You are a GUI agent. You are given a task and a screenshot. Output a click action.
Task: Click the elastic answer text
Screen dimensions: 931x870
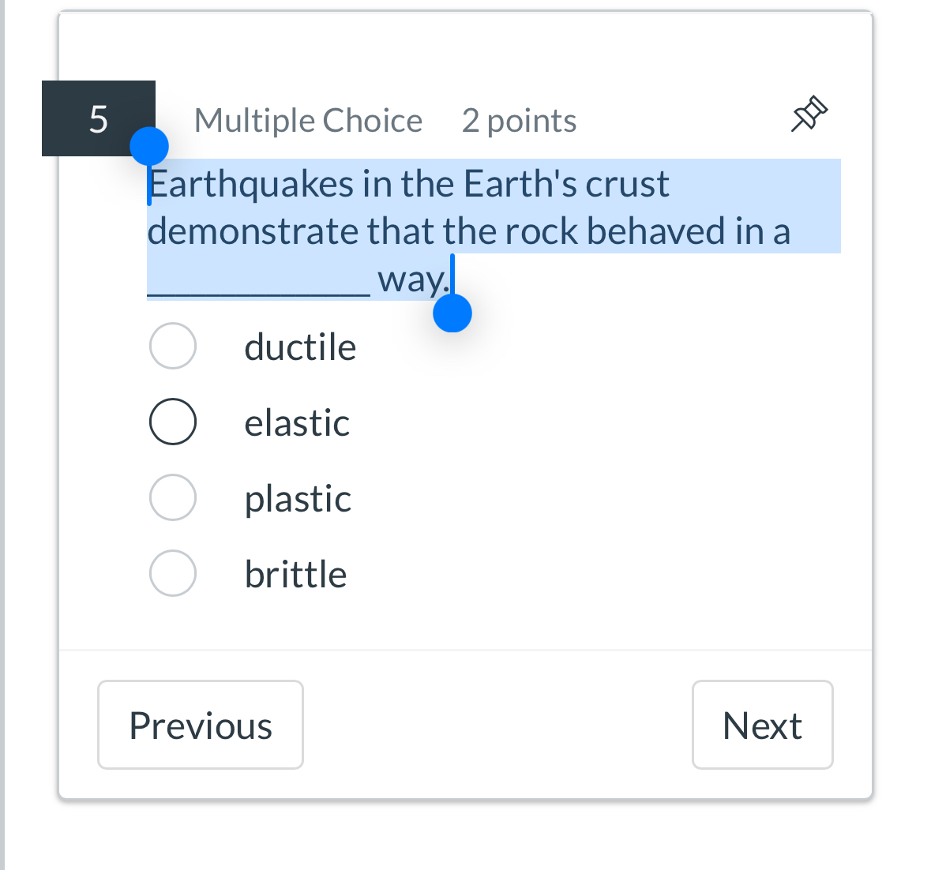[x=297, y=422]
